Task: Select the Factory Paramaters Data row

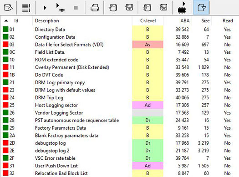Action: coord(61,128)
